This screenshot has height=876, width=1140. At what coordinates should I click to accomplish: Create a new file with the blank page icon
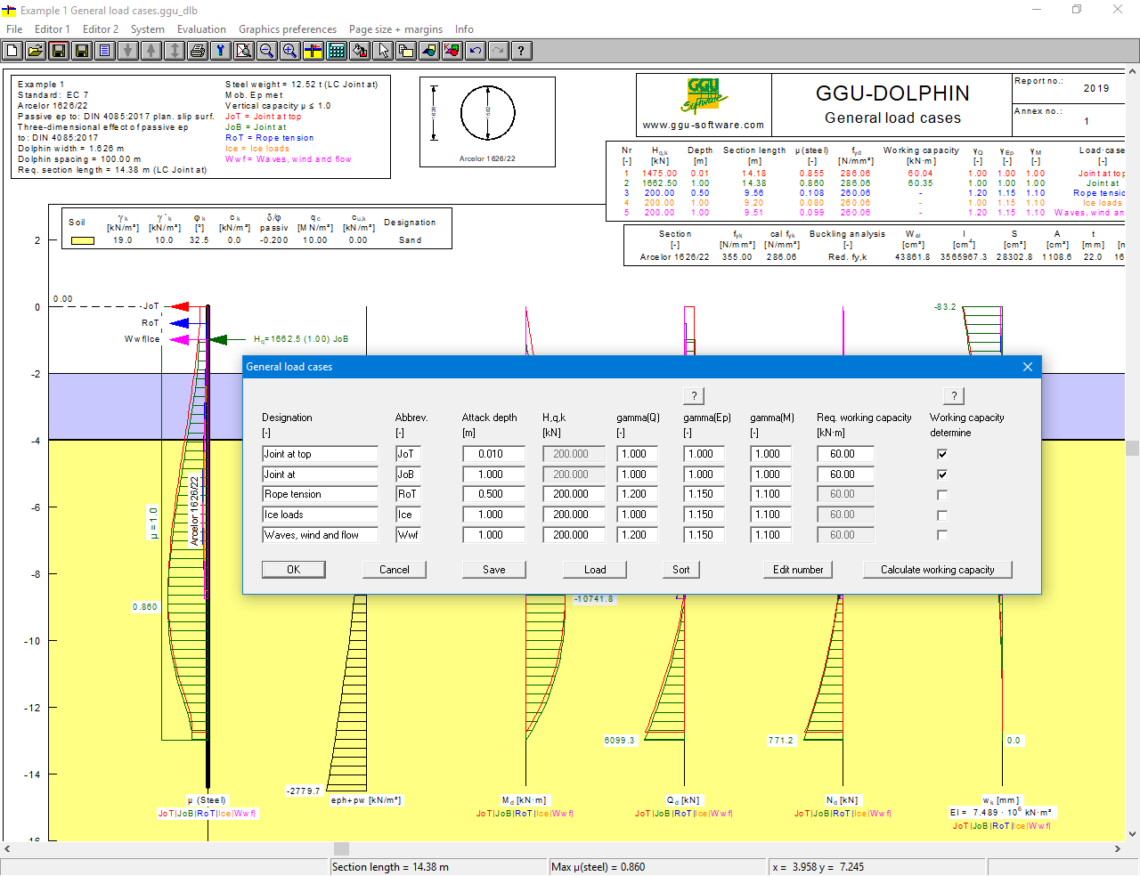(x=12, y=51)
